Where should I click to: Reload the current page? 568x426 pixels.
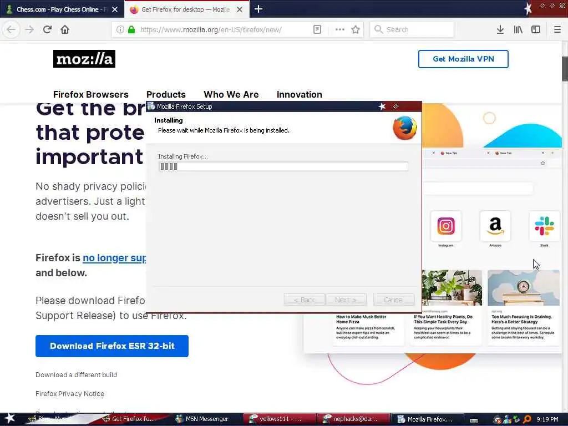click(x=47, y=29)
